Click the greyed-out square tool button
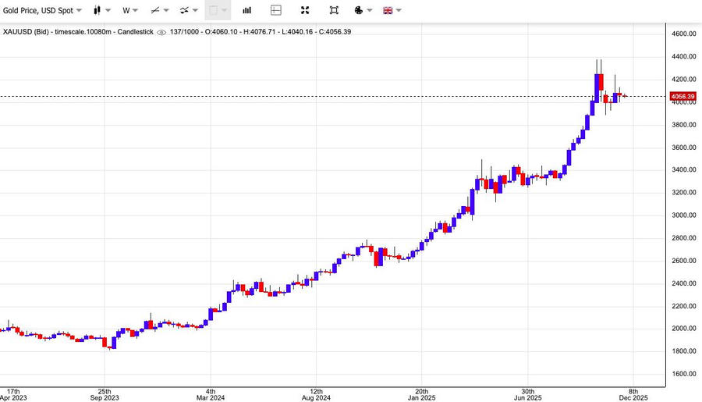The height and width of the screenshot is (402, 702). tap(218, 11)
